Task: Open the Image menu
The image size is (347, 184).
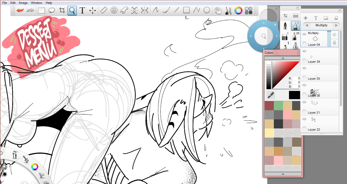Action: [23, 3]
